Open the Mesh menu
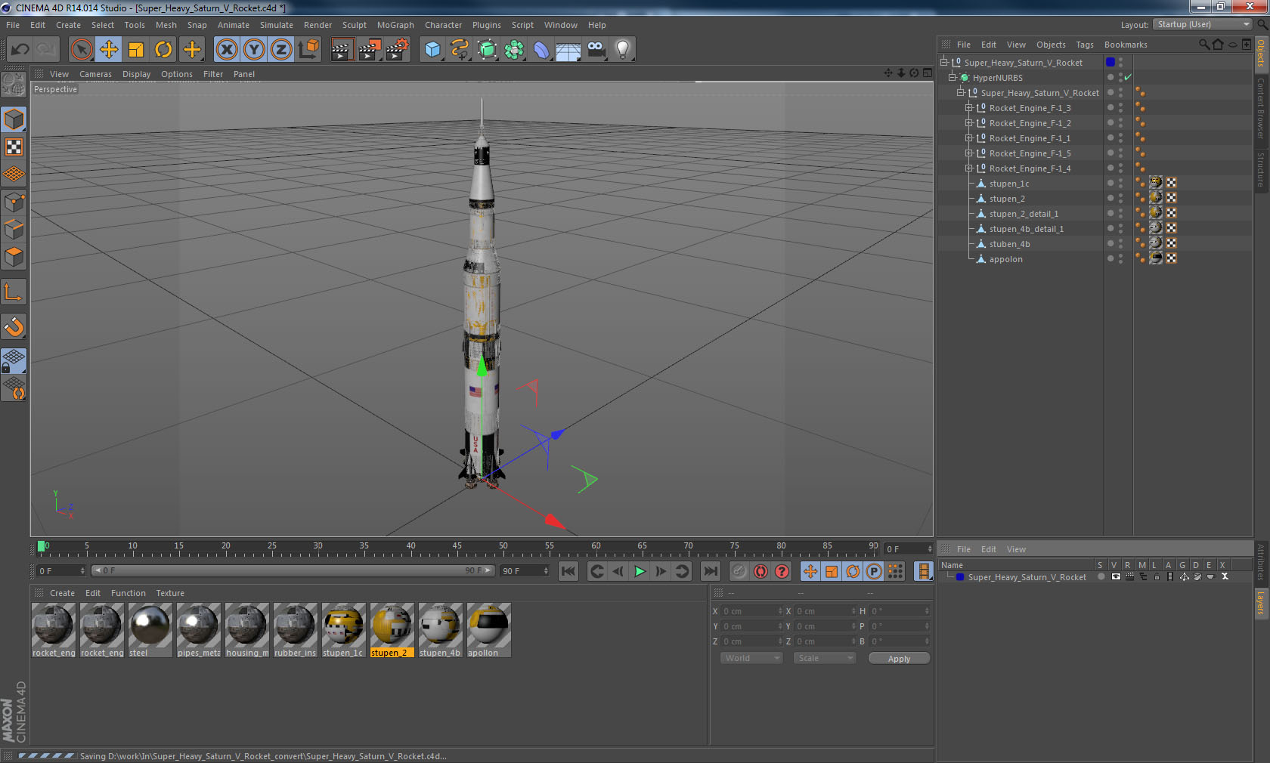Image resolution: width=1270 pixels, height=763 pixels. click(x=166, y=25)
